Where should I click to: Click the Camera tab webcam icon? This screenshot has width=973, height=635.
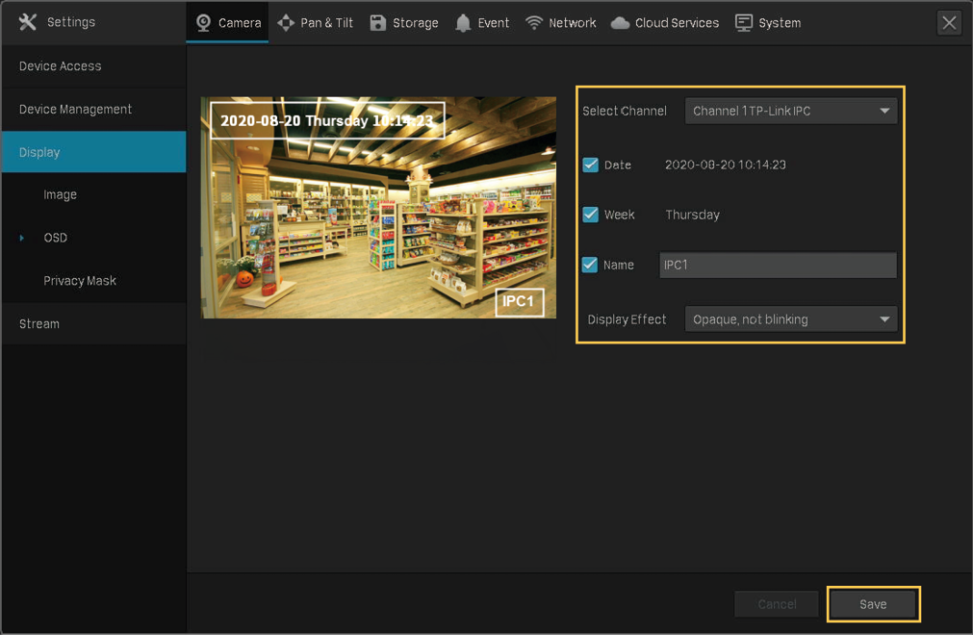[203, 23]
